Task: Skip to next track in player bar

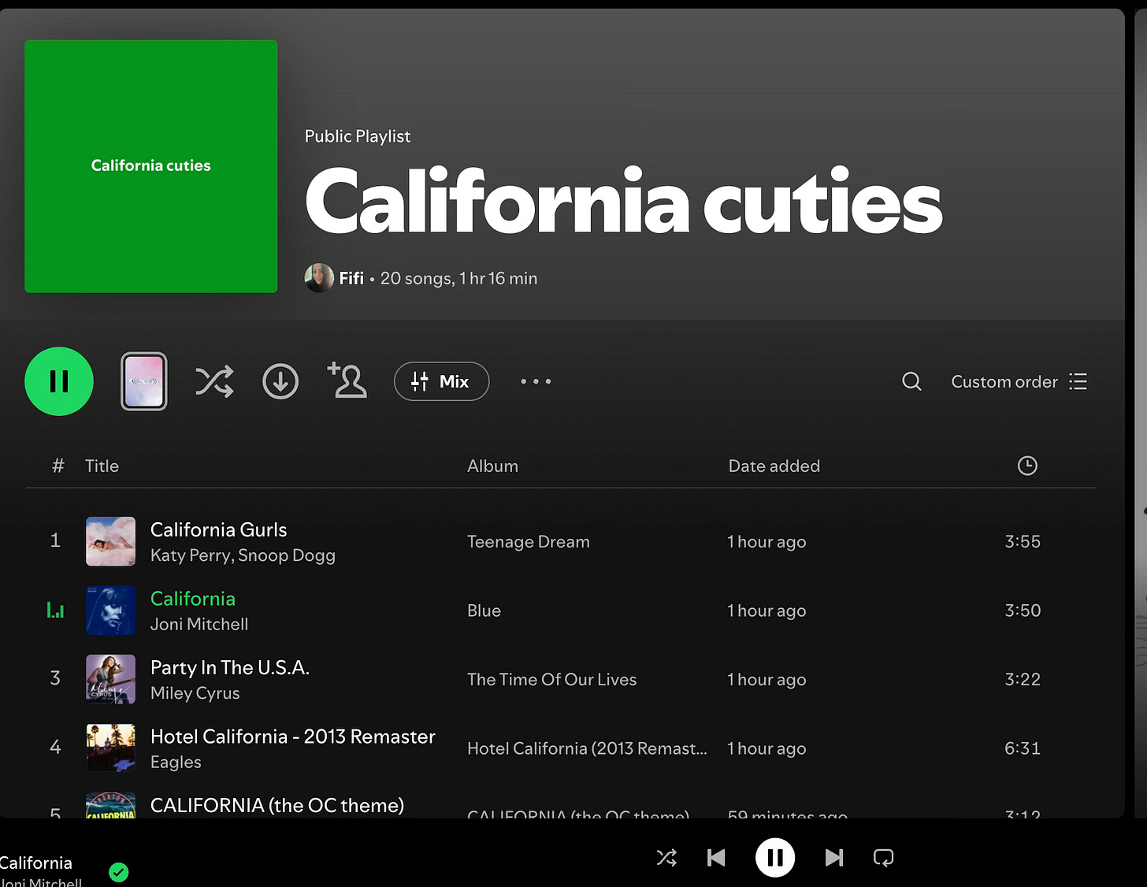Action: pos(834,858)
